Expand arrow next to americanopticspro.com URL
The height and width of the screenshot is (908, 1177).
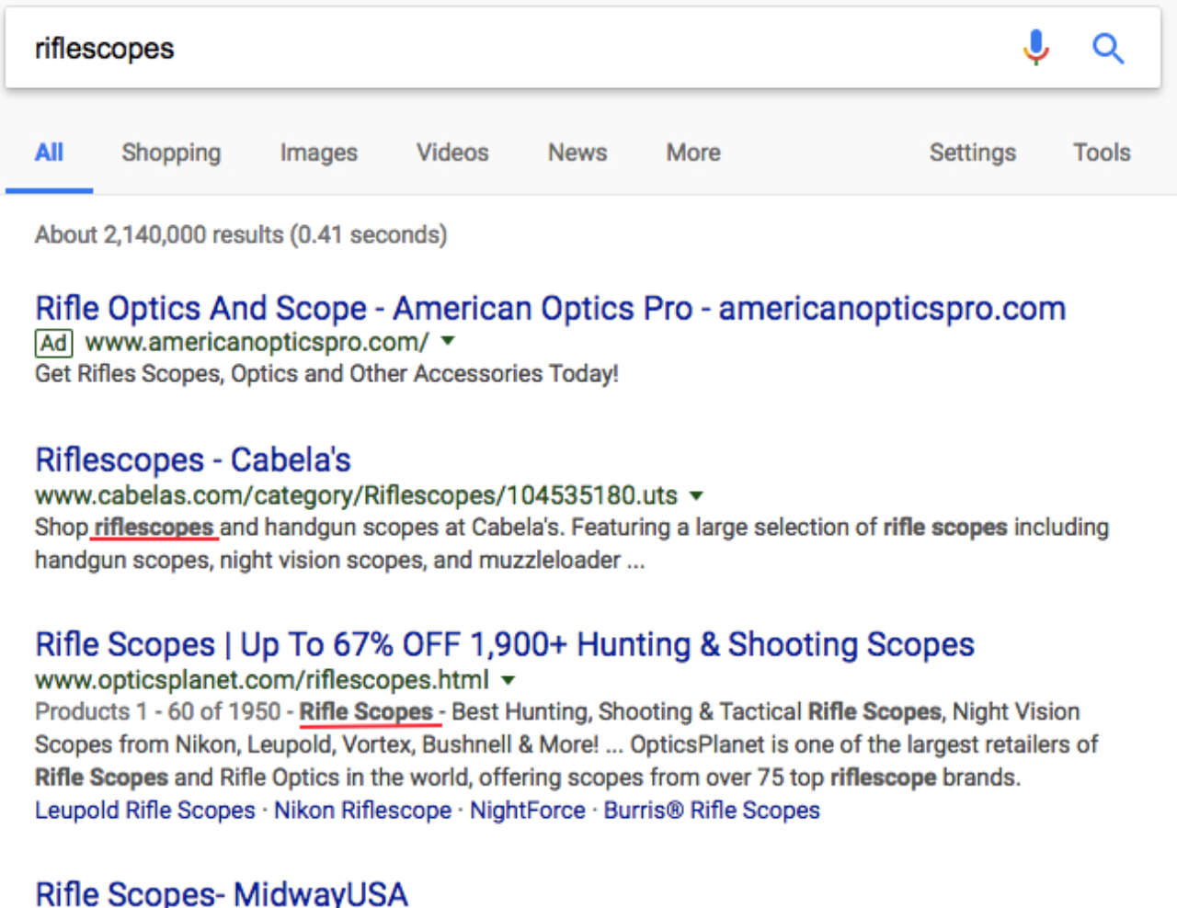coord(448,341)
